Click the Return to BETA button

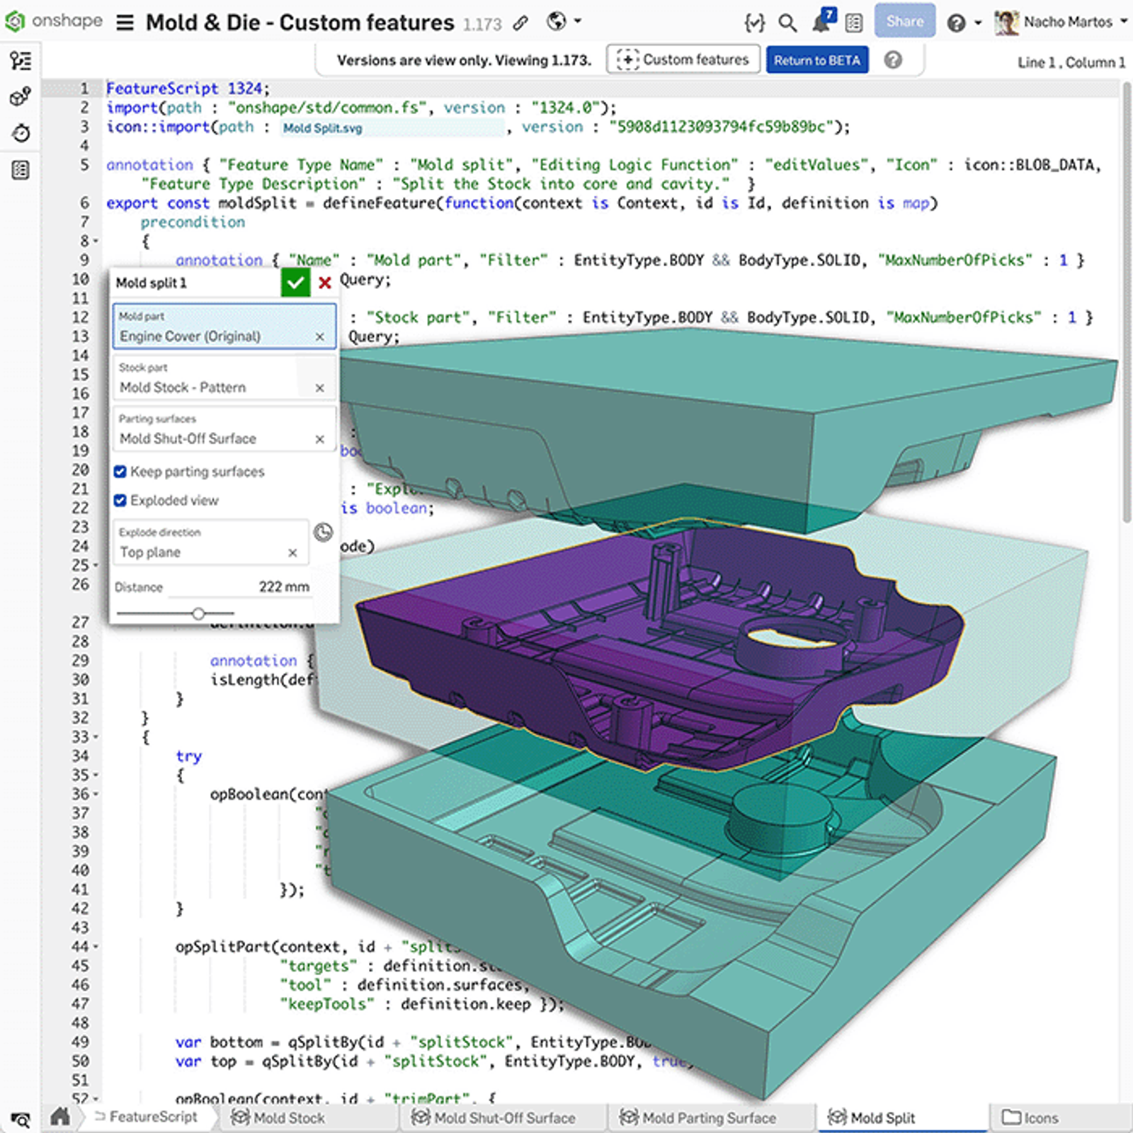(x=817, y=59)
